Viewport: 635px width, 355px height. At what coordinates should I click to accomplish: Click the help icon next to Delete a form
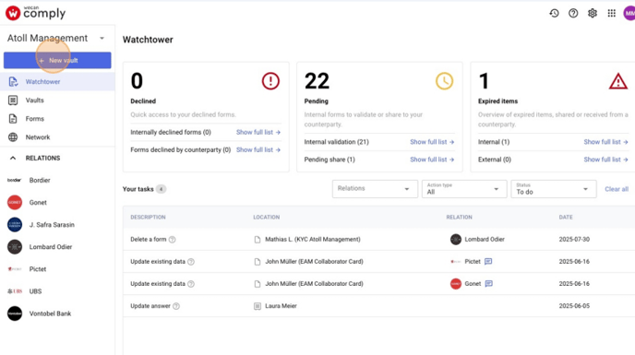pyautogui.click(x=172, y=240)
